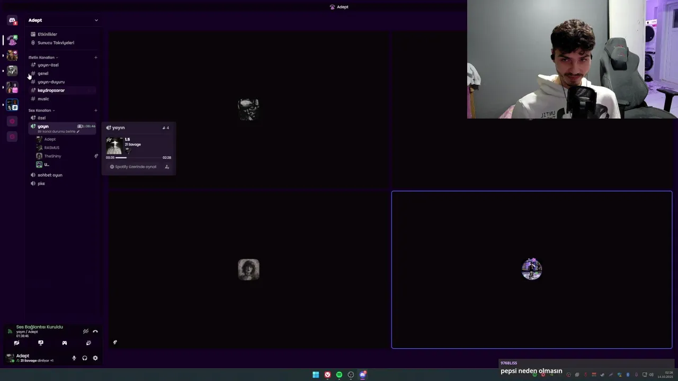Open OBS Studio from the taskbar
The height and width of the screenshot is (381, 678).
click(x=351, y=375)
